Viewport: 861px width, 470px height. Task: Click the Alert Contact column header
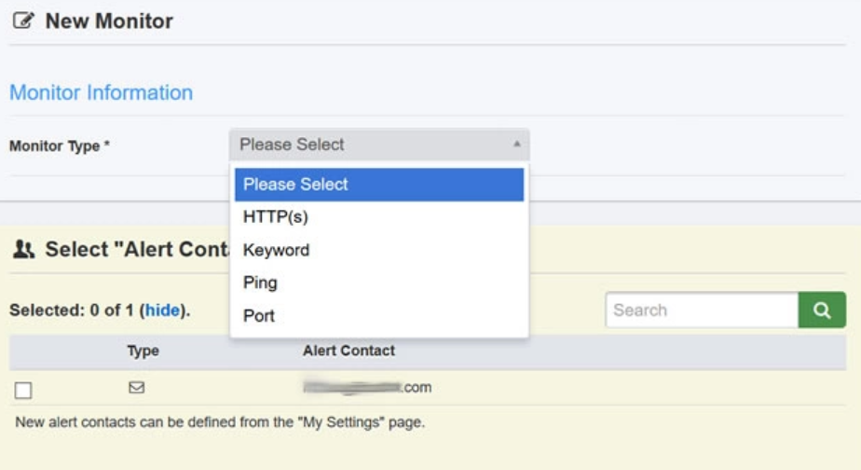[x=348, y=351]
